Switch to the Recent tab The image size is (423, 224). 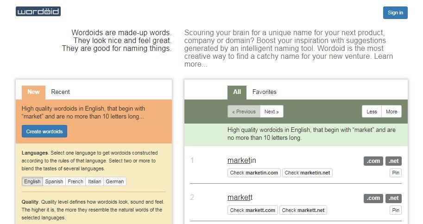point(60,92)
